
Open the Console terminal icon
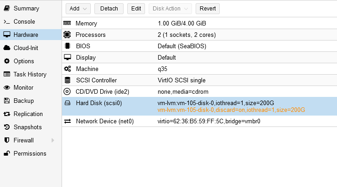point(6,22)
